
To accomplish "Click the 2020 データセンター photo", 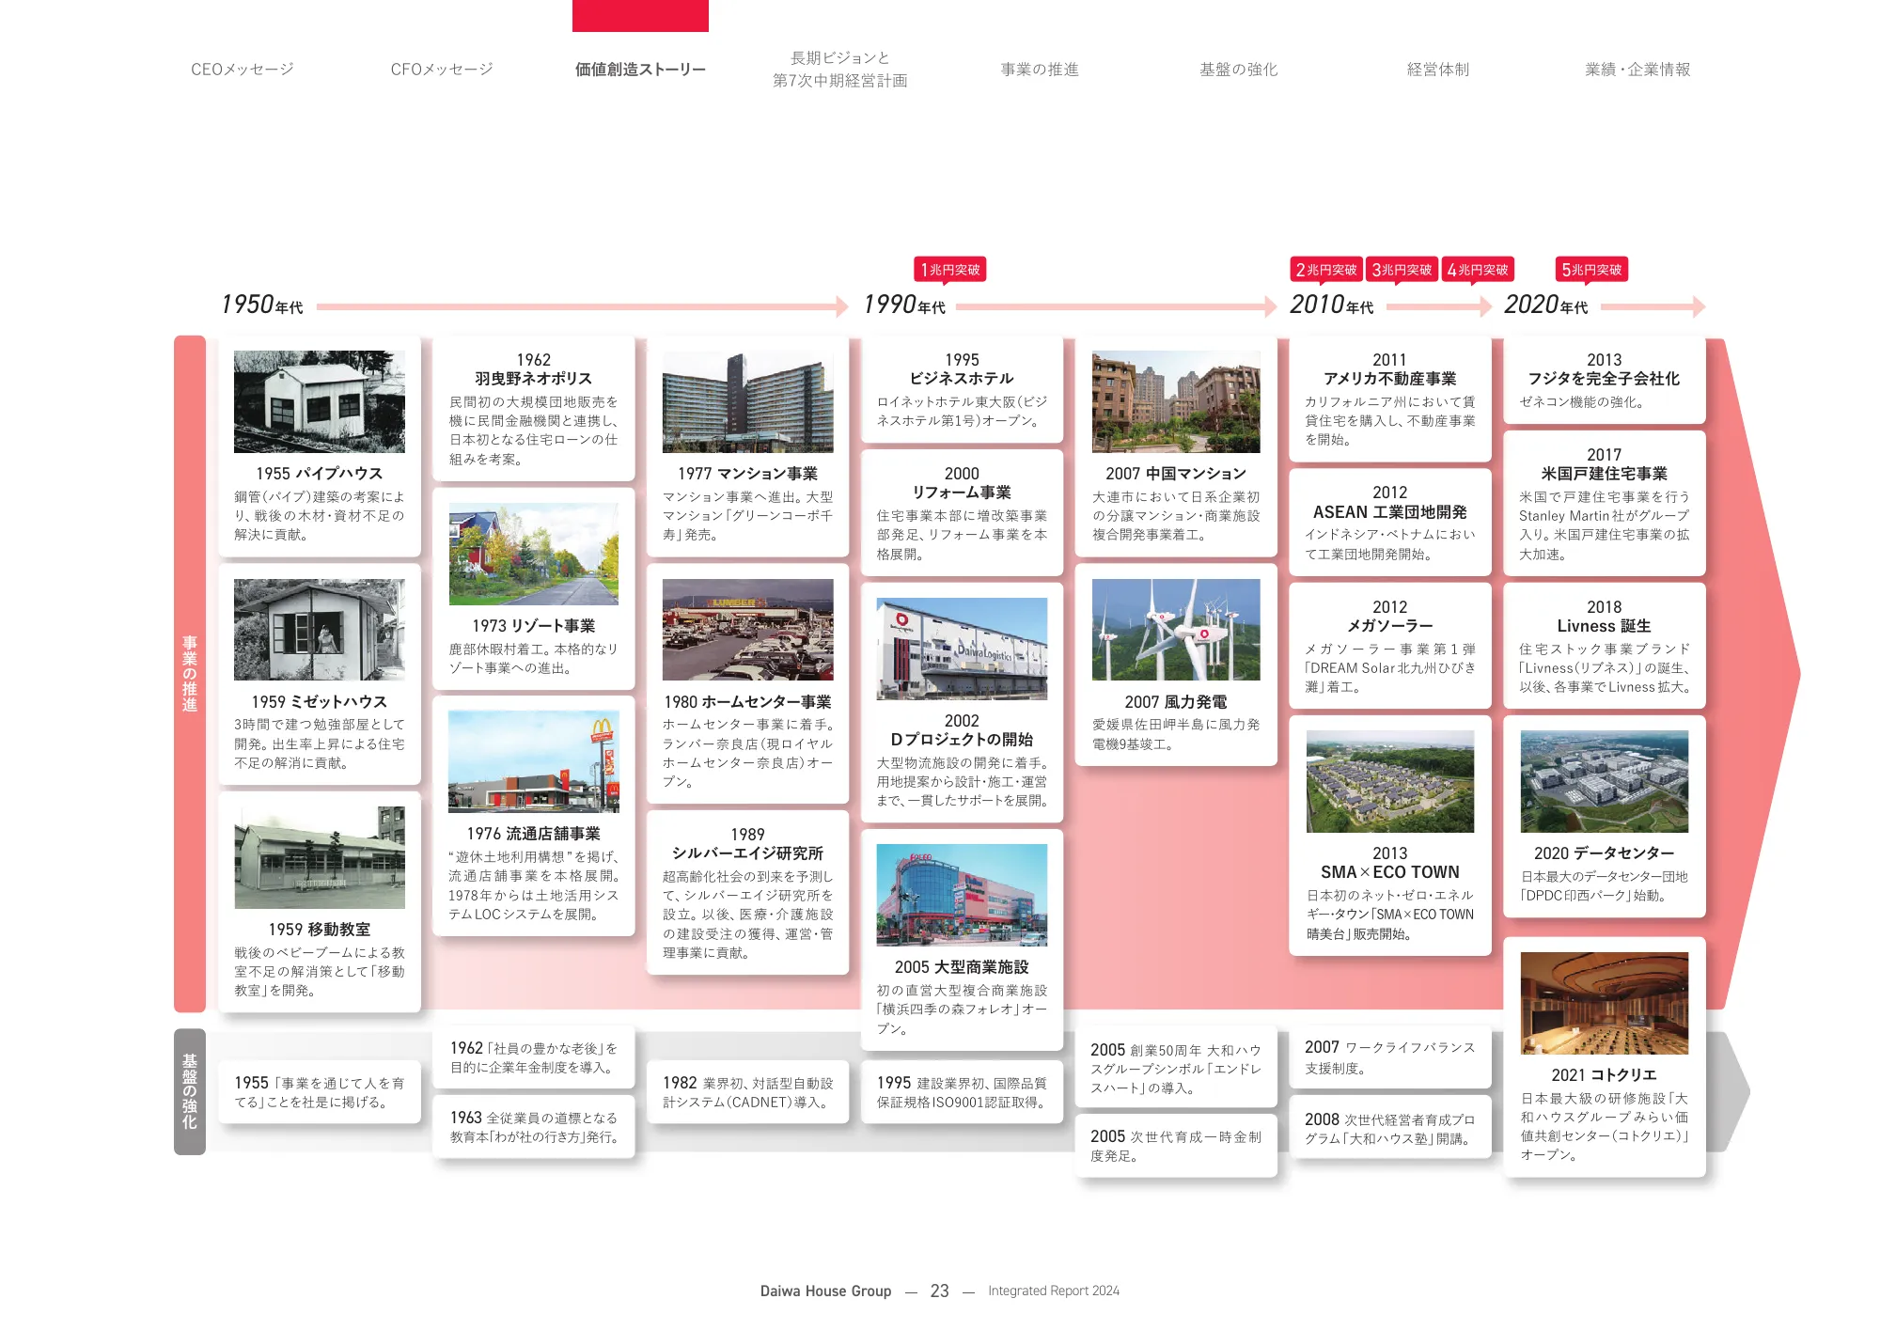I will 1605,781.
